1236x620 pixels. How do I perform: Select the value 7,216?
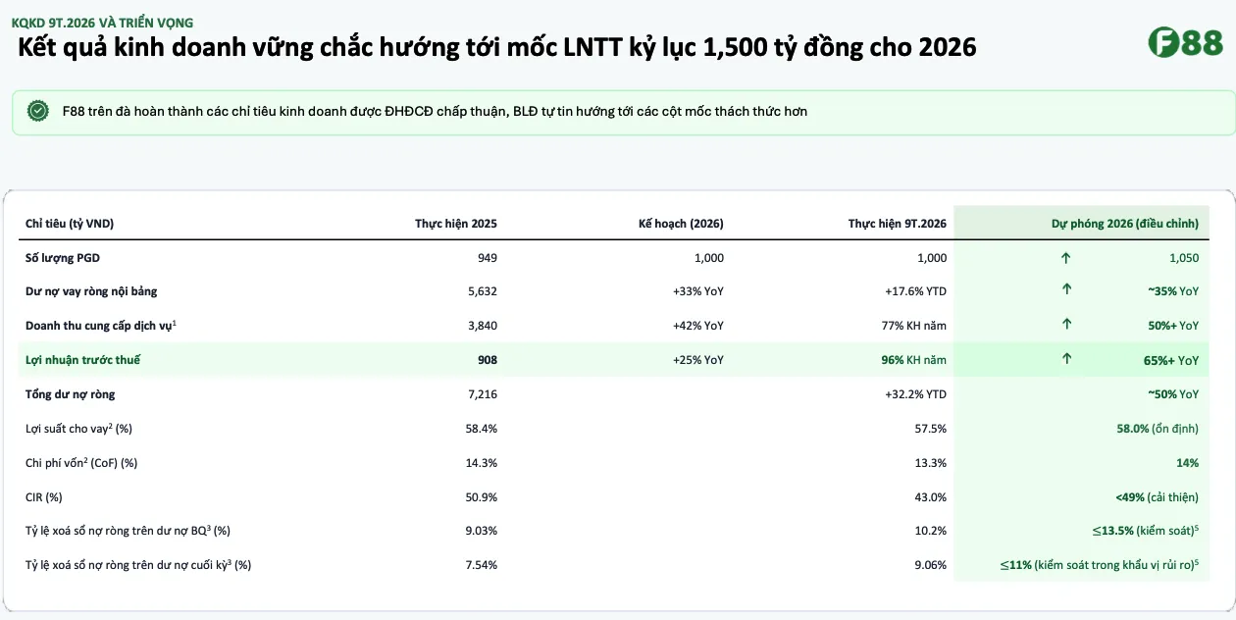482,394
